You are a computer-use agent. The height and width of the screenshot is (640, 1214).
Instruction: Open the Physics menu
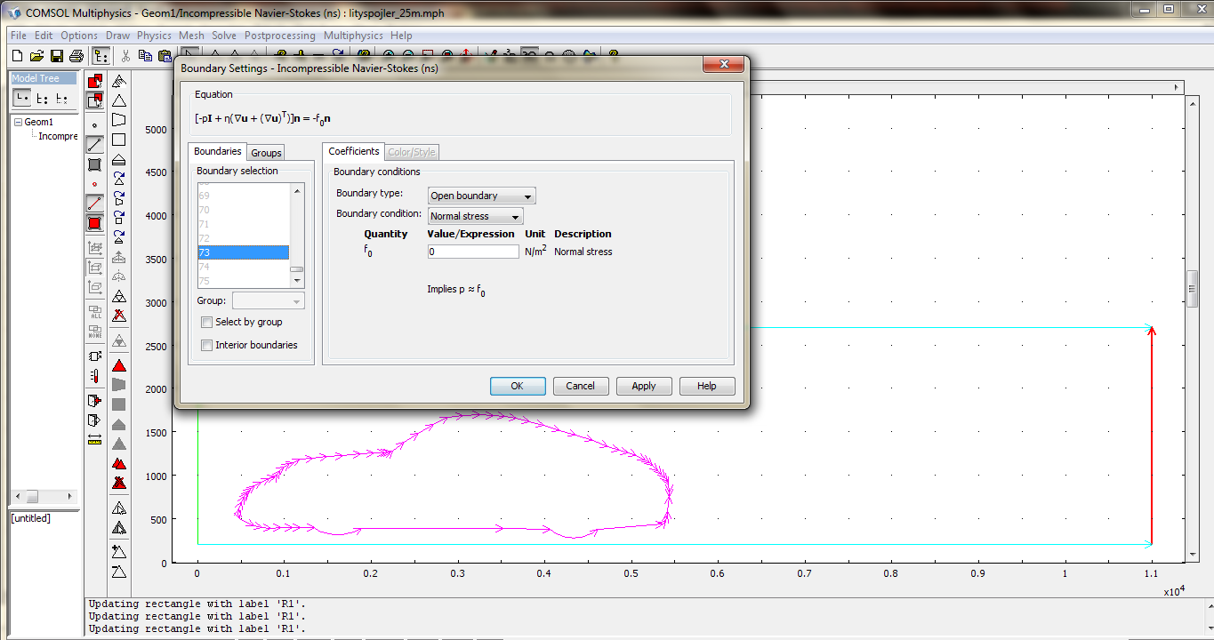pos(154,36)
